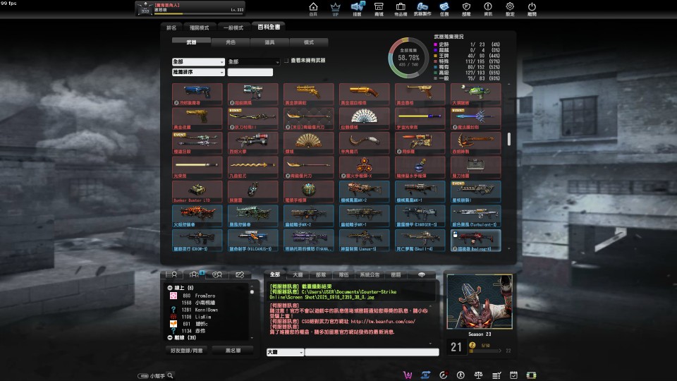Select the 百科全書 encyclopedia tab

coord(269,27)
